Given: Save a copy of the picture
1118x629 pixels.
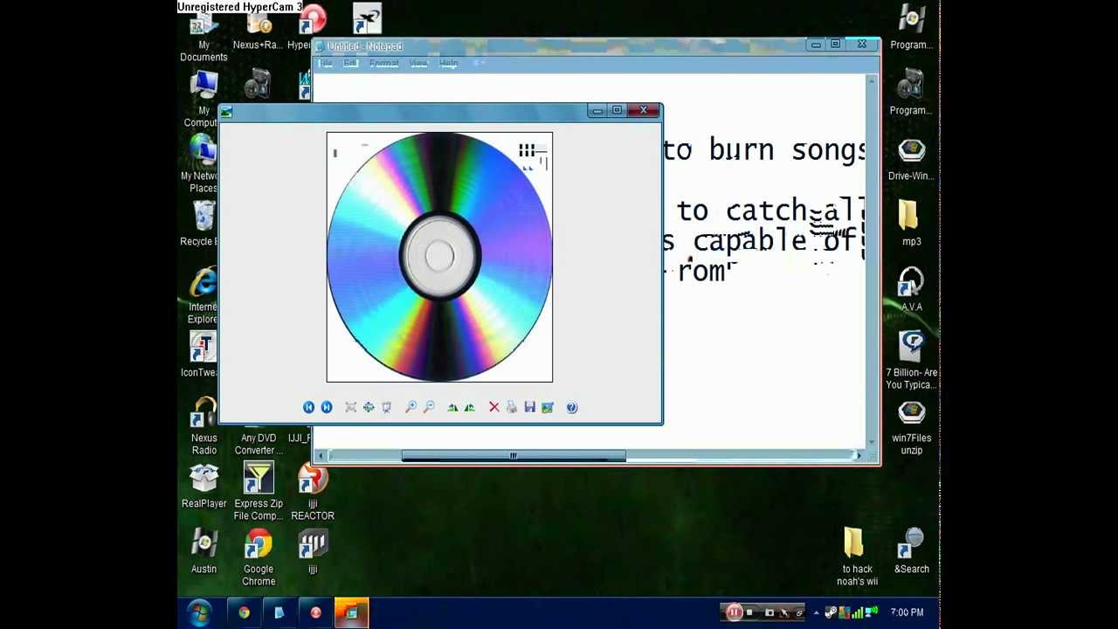Looking at the screenshot, I should (x=529, y=407).
